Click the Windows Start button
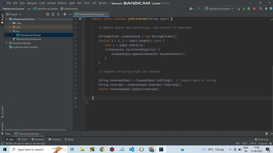 (x=5, y=149)
